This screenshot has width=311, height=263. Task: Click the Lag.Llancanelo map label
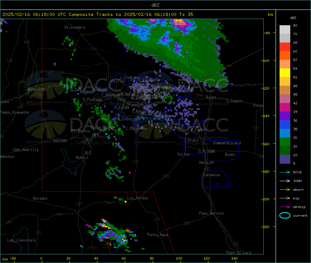pos(22,240)
